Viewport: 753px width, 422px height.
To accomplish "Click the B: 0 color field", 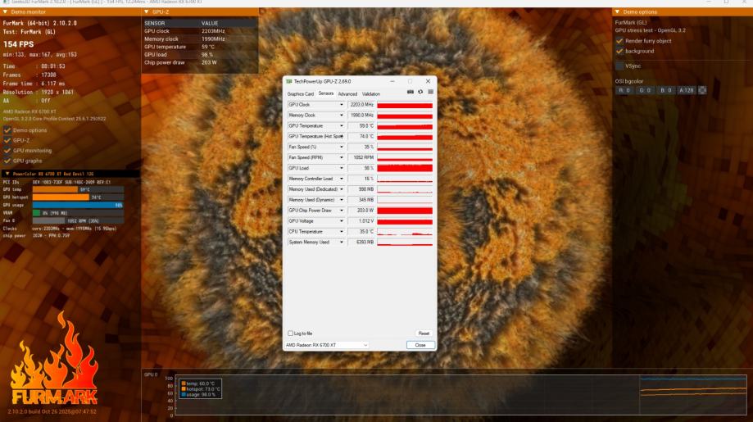I will pos(665,90).
